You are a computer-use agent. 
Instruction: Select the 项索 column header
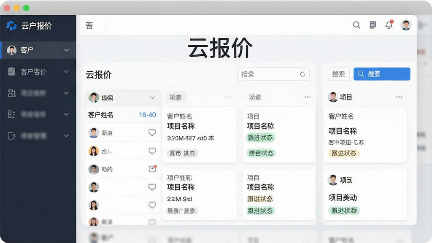254,97
